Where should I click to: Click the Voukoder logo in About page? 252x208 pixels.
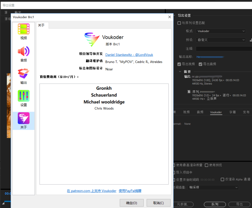pyautogui.click(x=92, y=39)
